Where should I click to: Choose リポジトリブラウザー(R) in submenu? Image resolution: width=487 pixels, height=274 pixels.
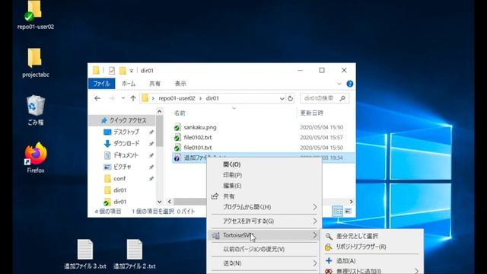click(371, 247)
